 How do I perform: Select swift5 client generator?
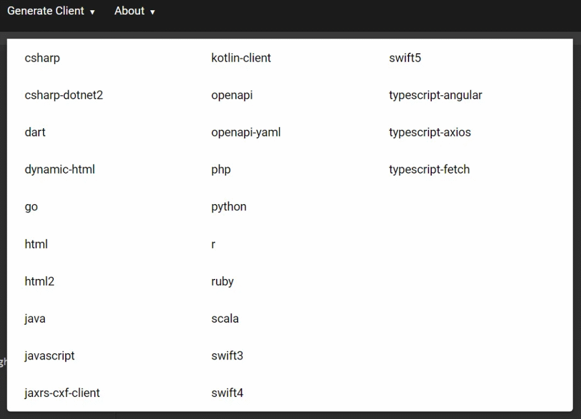[x=405, y=58]
